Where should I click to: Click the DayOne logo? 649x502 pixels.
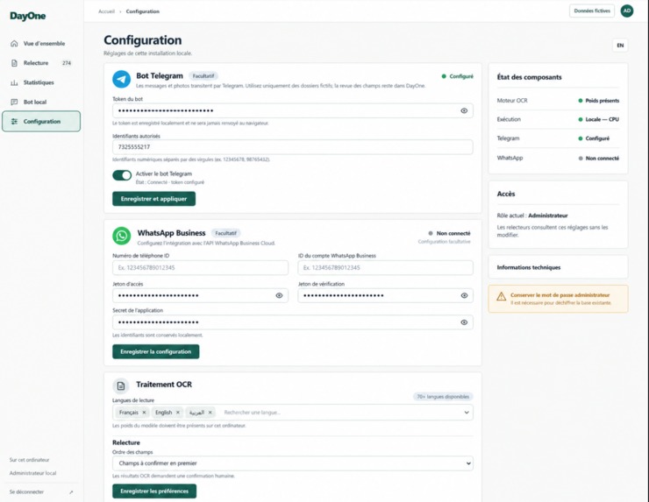(x=28, y=16)
